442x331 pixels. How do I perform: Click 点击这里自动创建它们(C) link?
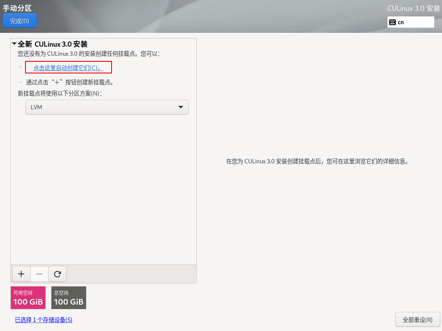coord(68,68)
